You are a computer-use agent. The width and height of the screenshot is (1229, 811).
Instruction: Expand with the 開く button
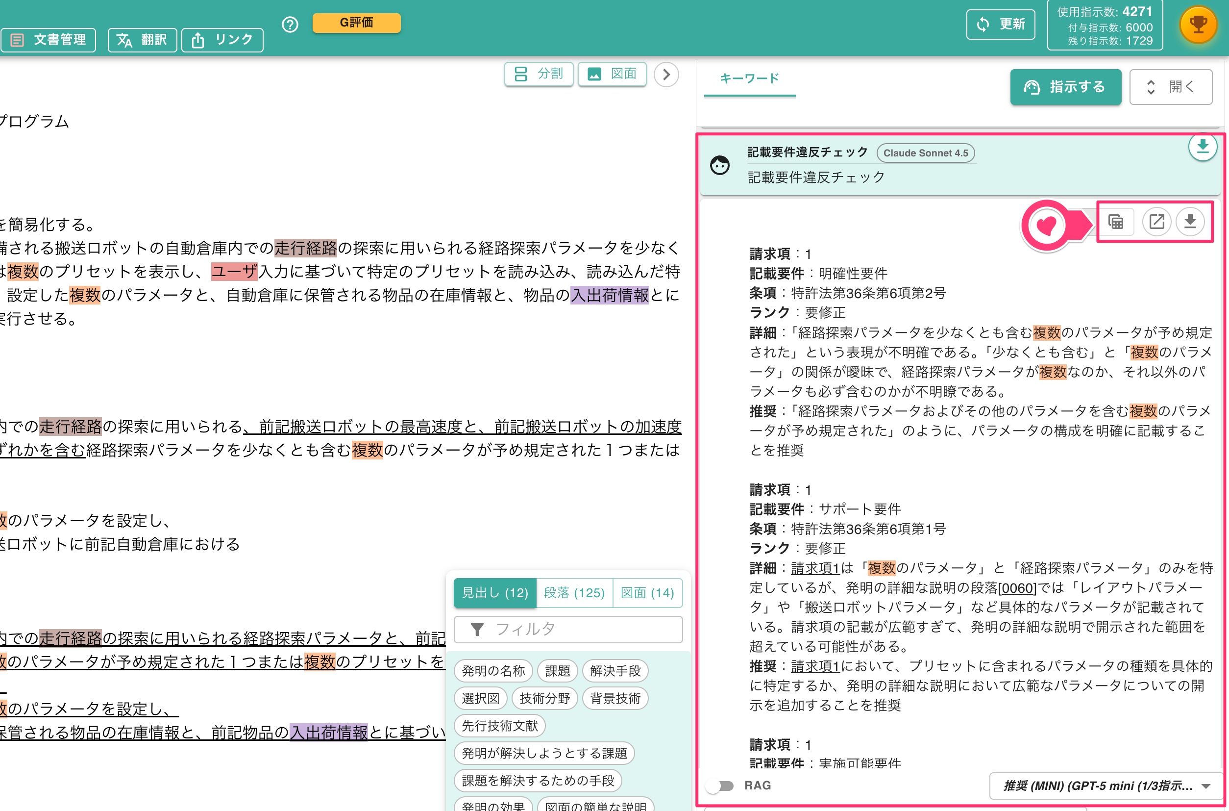(1171, 87)
